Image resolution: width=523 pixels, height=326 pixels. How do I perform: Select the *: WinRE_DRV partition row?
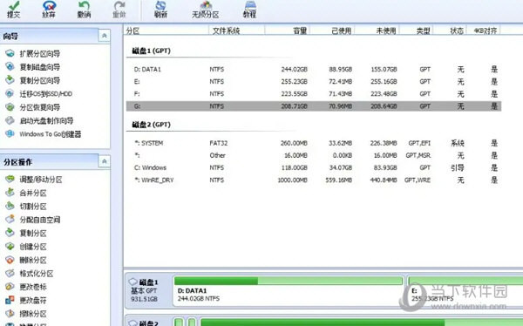[x=314, y=180]
